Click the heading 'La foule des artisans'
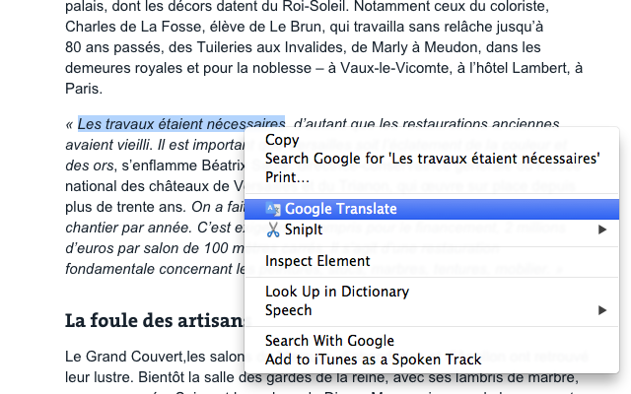 tap(154, 320)
